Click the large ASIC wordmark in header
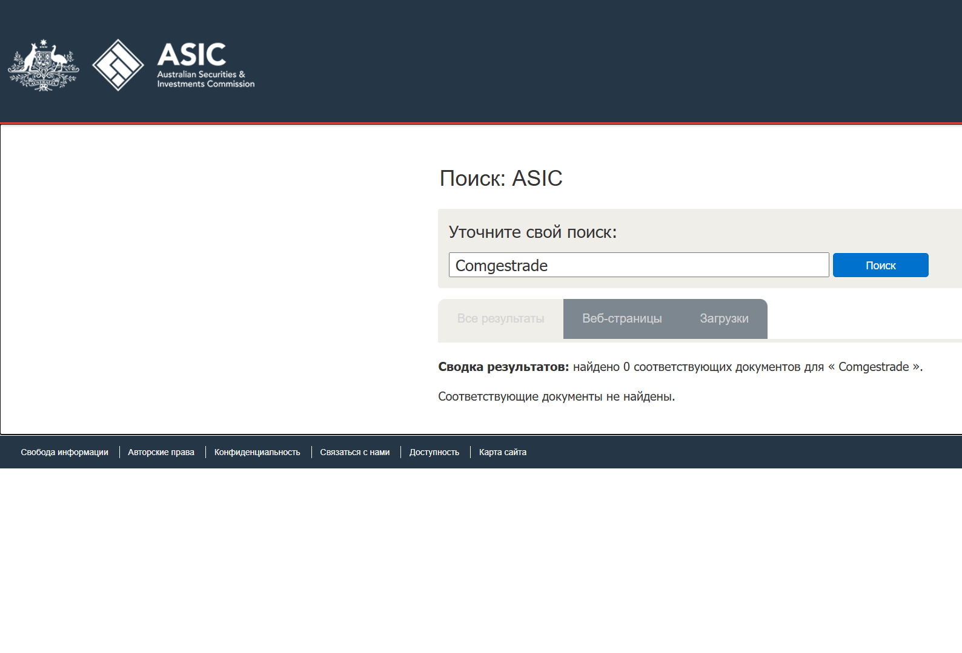 [191, 55]
